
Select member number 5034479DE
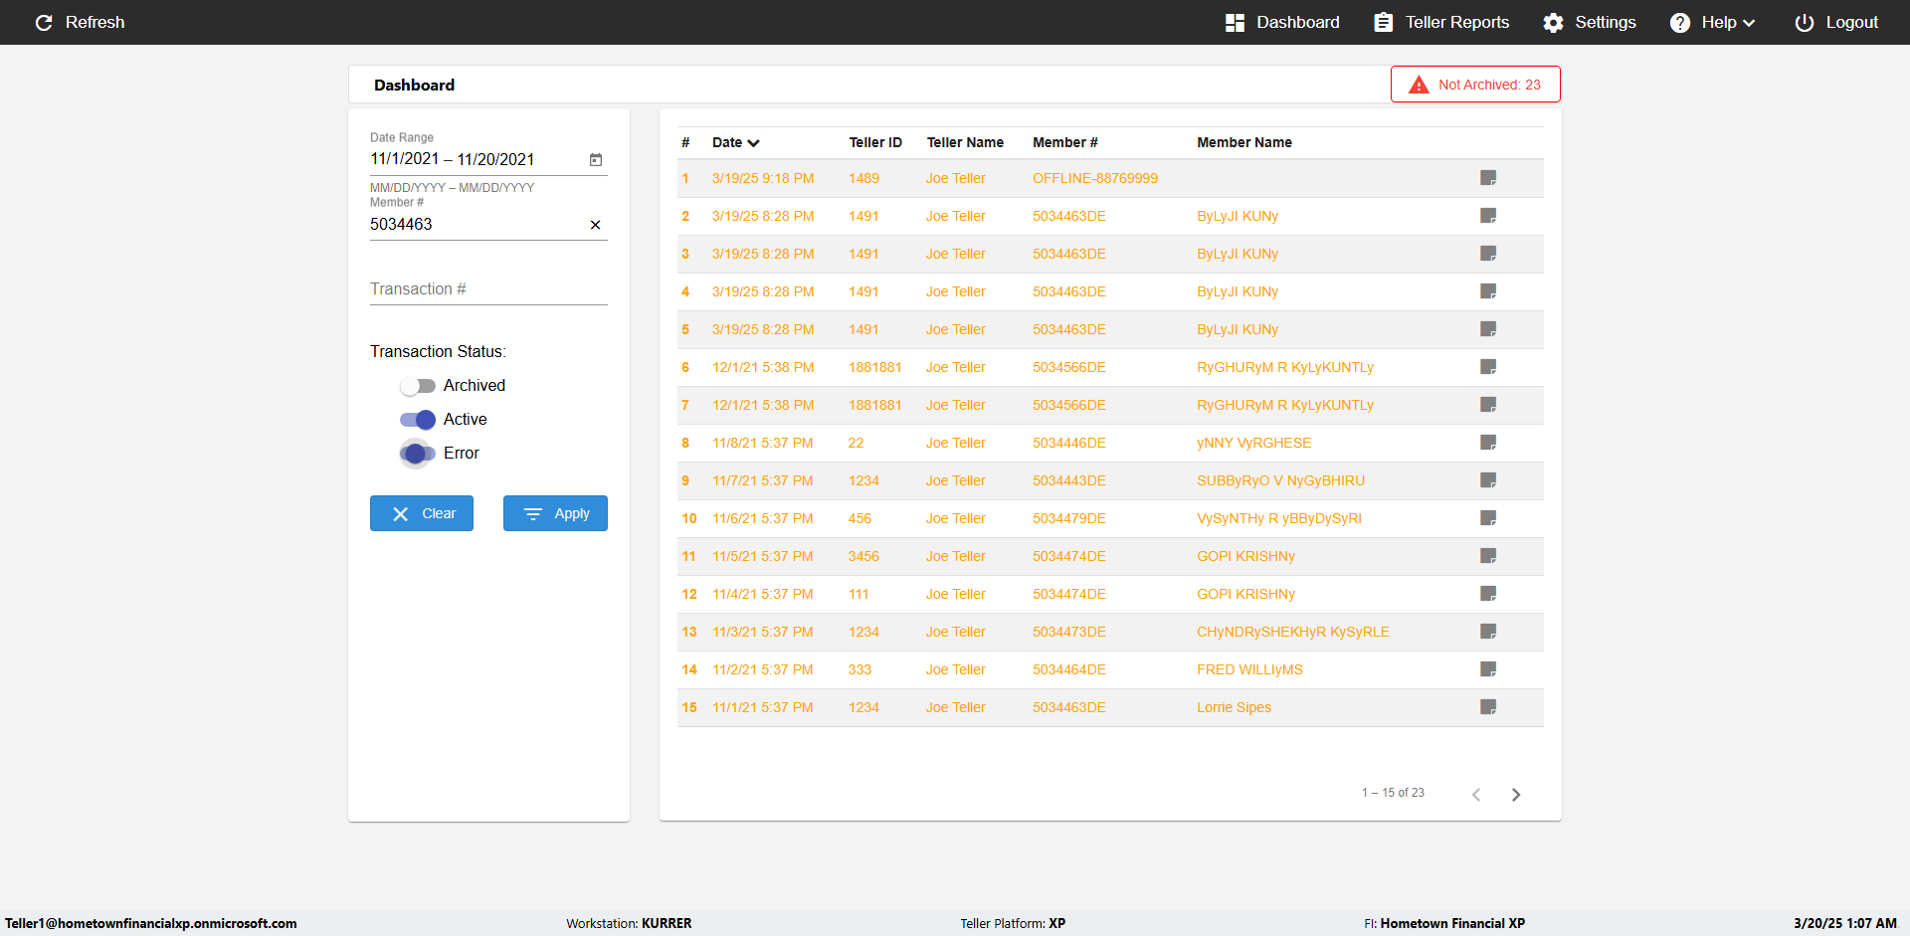(x=1069, y=518)
